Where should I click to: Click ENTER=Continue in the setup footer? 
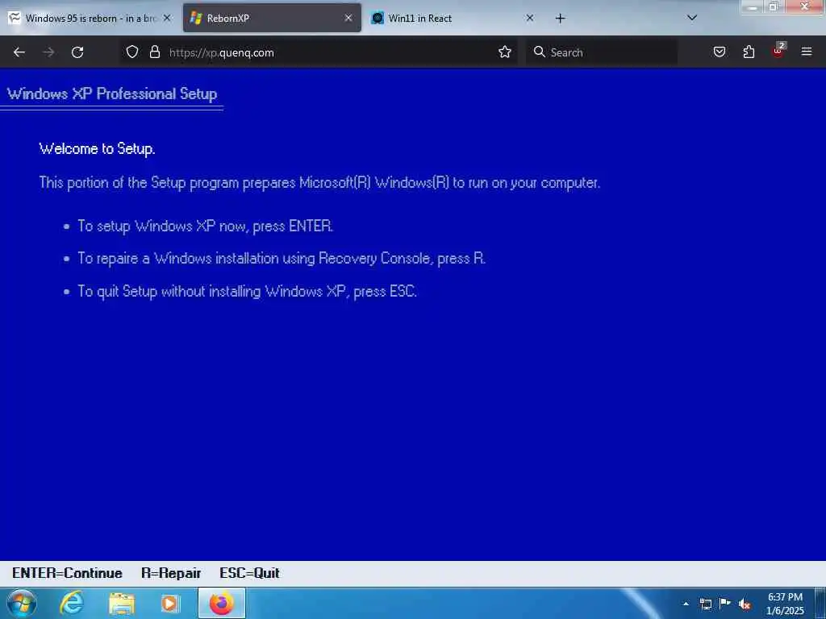[67, 573]
